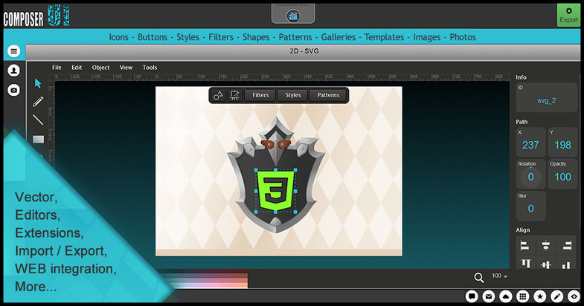Click the X value 237 field
584x306 pixels.
point(530,143)
